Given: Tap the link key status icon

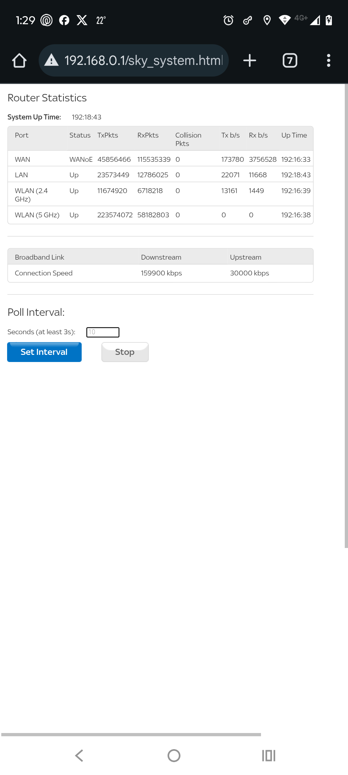Looking at the screenshot, I should coord(247,20).
